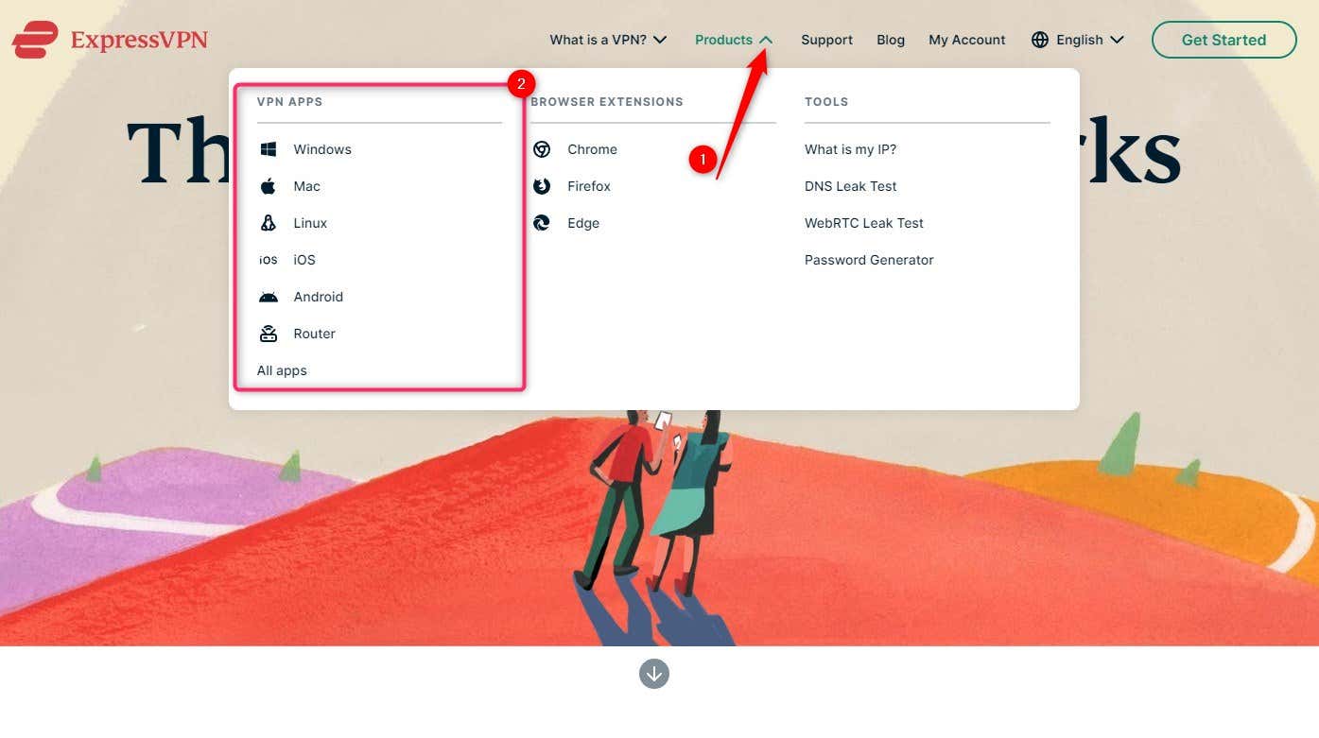Click the ExpressVPN logo icon
Image resolution: width=1319 pixels, height=738 pixels.
35,40
